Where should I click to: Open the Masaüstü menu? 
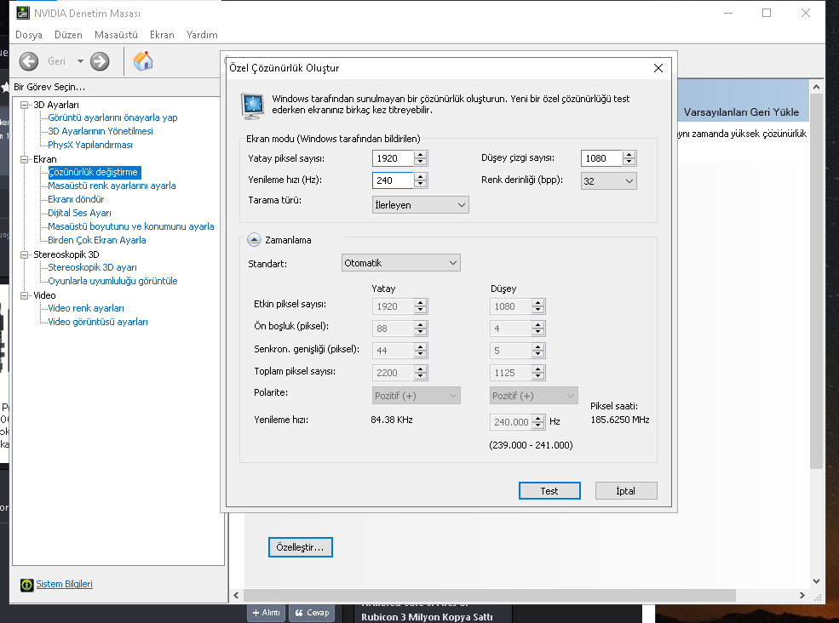[x=116, y=35]
